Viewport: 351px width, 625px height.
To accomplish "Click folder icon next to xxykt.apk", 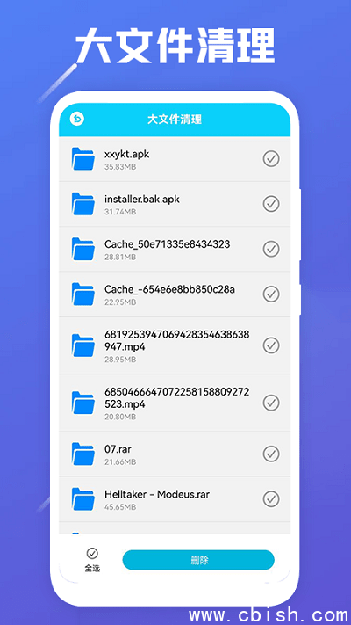I will pyautogui.click(x=83, y=158).
